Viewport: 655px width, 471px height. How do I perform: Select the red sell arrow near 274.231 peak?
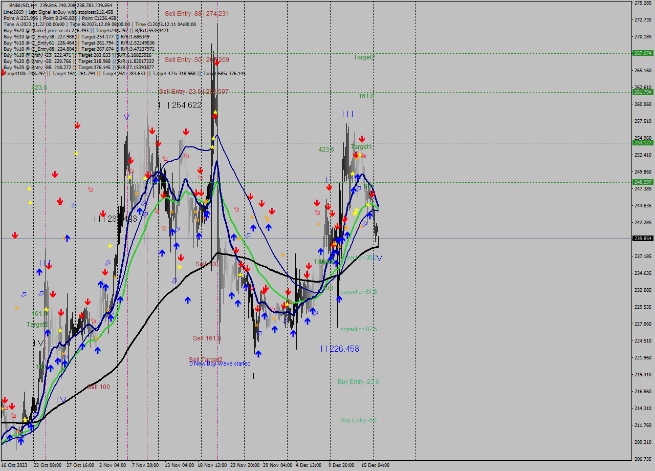214,116
